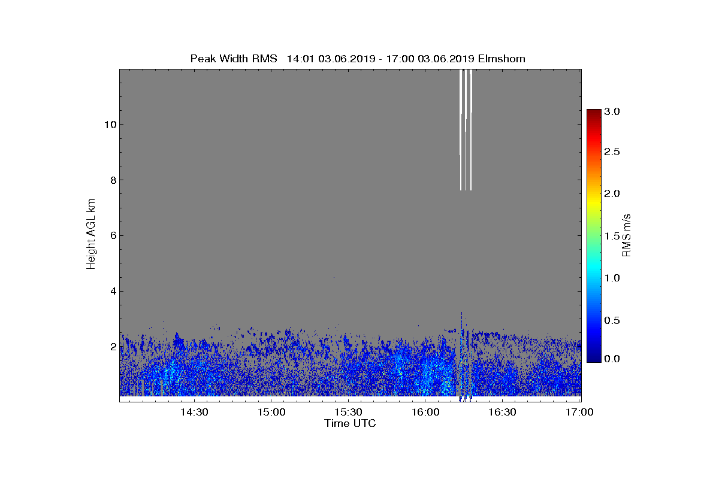Click the 15:00 time tick label
The image size is (719, 479).
point(271,413)
